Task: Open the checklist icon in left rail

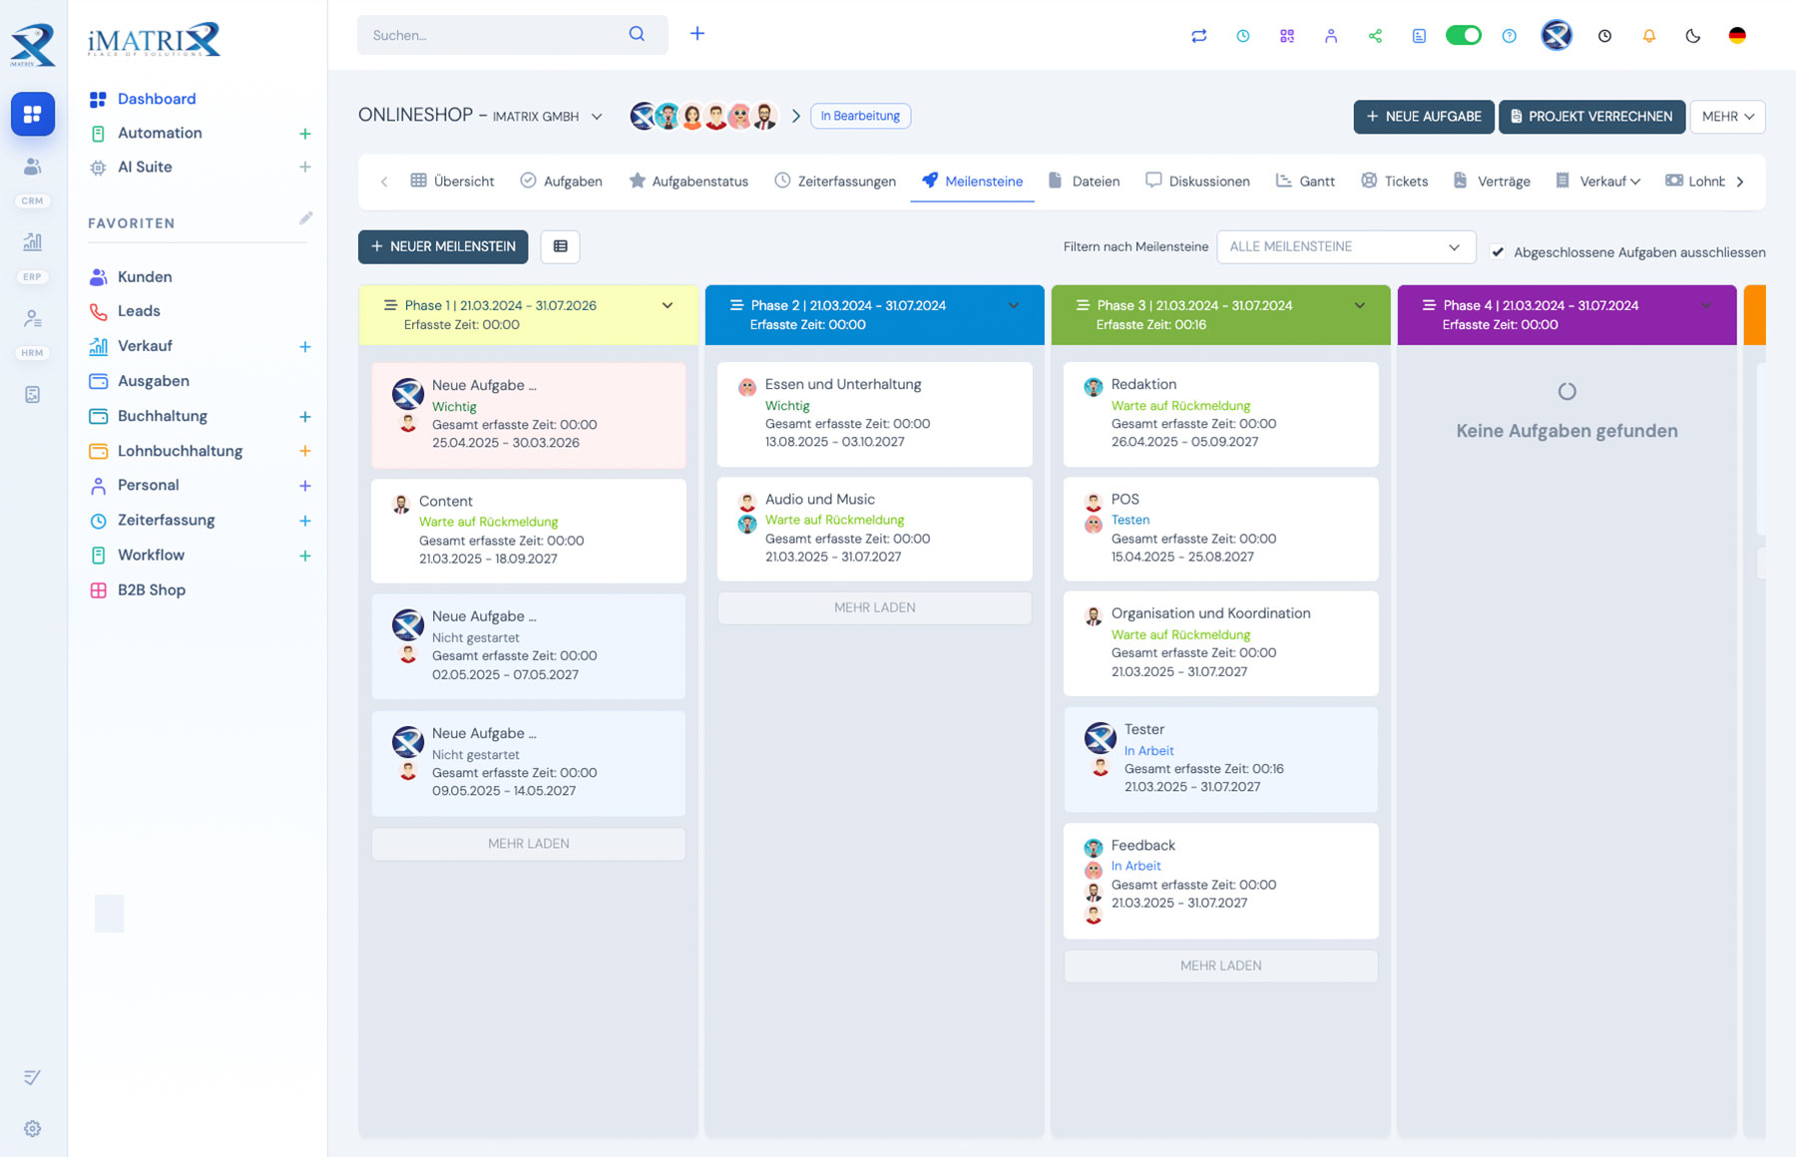Action: 32,1077
